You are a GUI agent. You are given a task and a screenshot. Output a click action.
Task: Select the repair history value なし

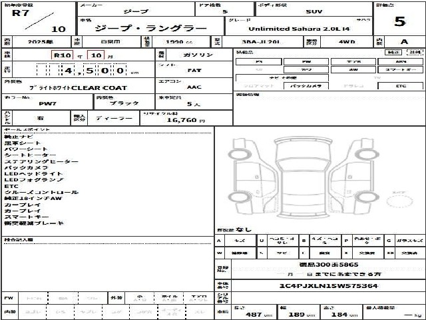click(x=244, y=229)
